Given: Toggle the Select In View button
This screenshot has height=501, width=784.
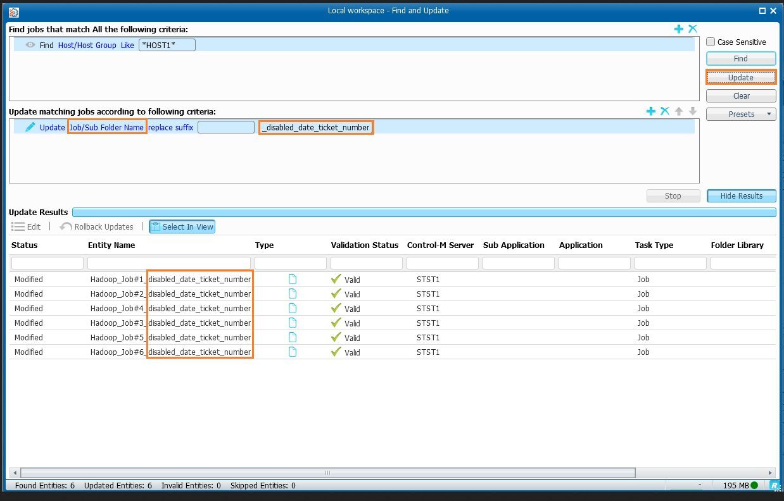Looking at the screenshot, I should click(x=182, y=226).
